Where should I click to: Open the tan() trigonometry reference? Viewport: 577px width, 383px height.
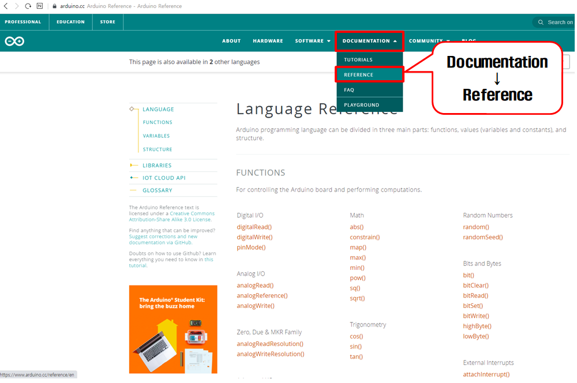click(x=356, y=356)
